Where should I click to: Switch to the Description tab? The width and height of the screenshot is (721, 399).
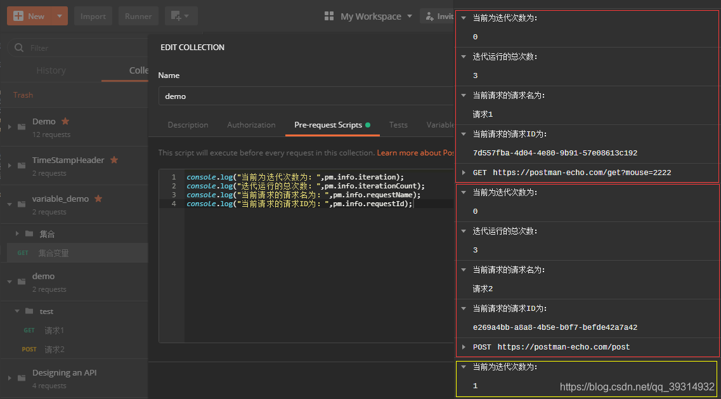[188, 125]
